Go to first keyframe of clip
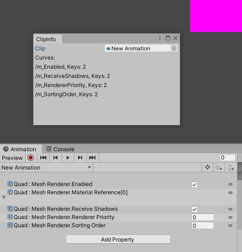Screen dimensions: 242x252 [43, 158]
